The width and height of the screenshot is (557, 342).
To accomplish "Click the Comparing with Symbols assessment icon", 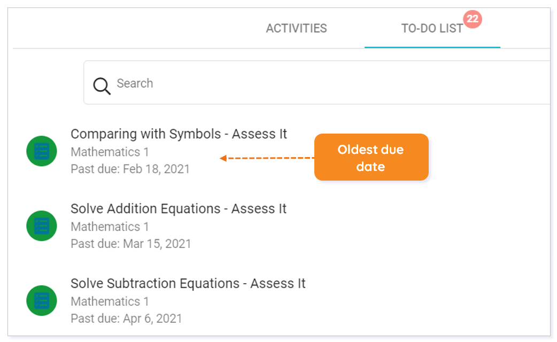I will coord(42,151).
